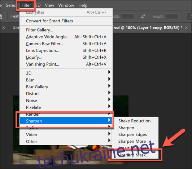Open the View menu
Screen dimensions: 192x169
tap(49, 5)
